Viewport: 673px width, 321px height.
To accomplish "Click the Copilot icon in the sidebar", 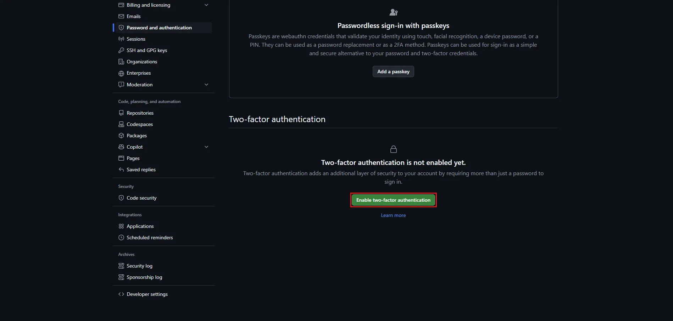I will (121, 147).
